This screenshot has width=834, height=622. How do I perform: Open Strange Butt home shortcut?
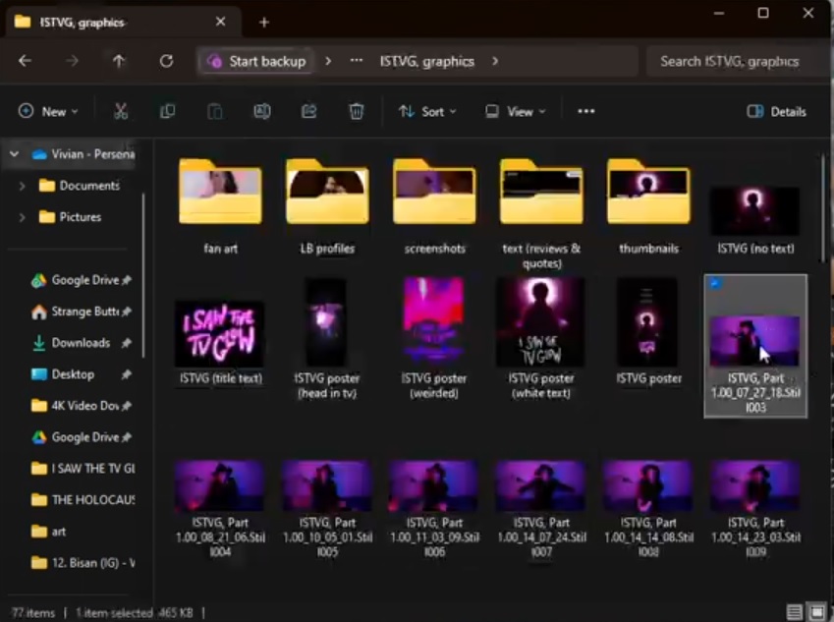click(81, 311)
